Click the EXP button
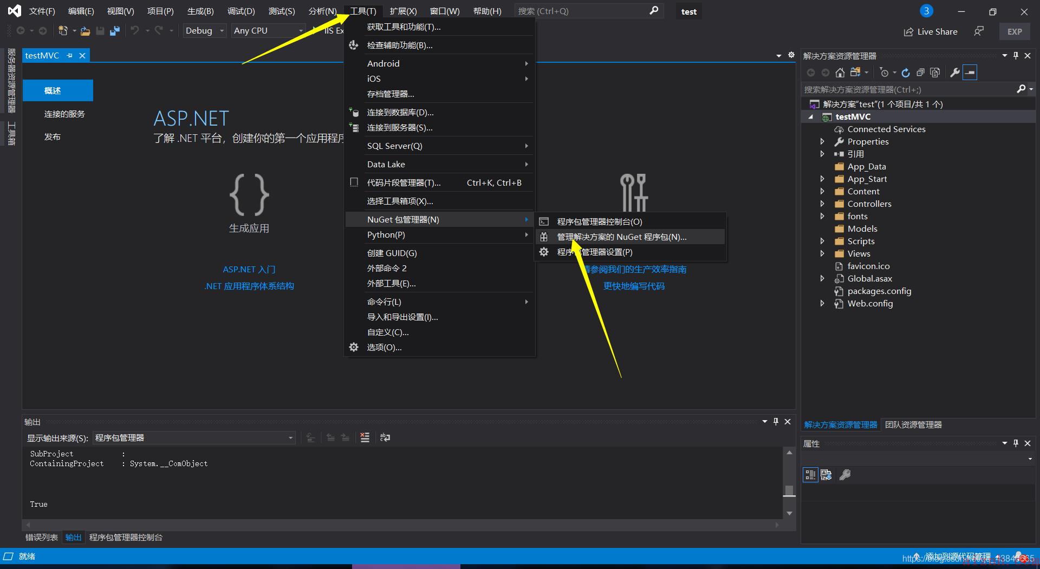Viewport: 1040px width, 569px height. tap(1015, 31)
